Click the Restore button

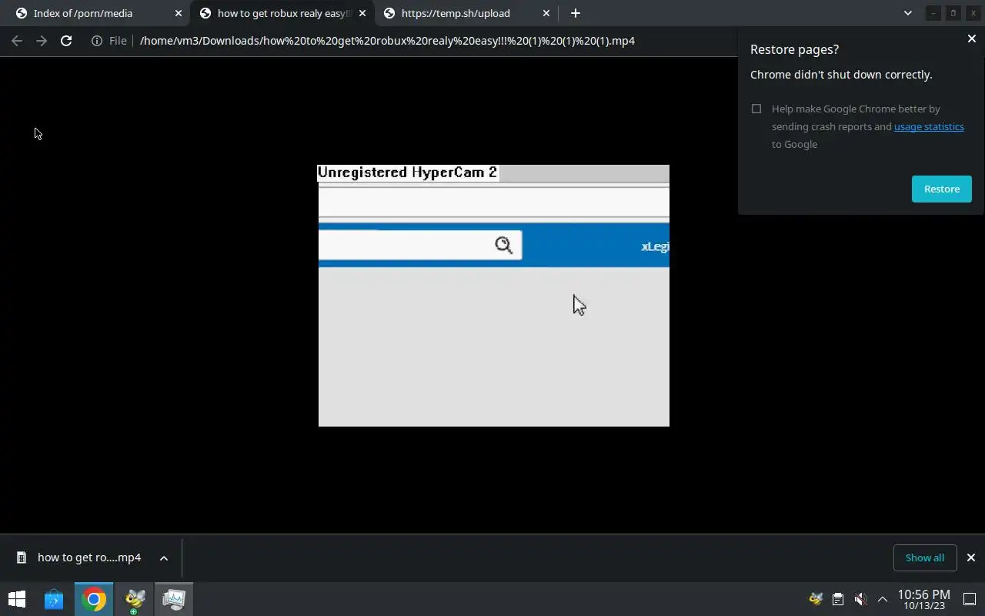(x=942, y=189)
